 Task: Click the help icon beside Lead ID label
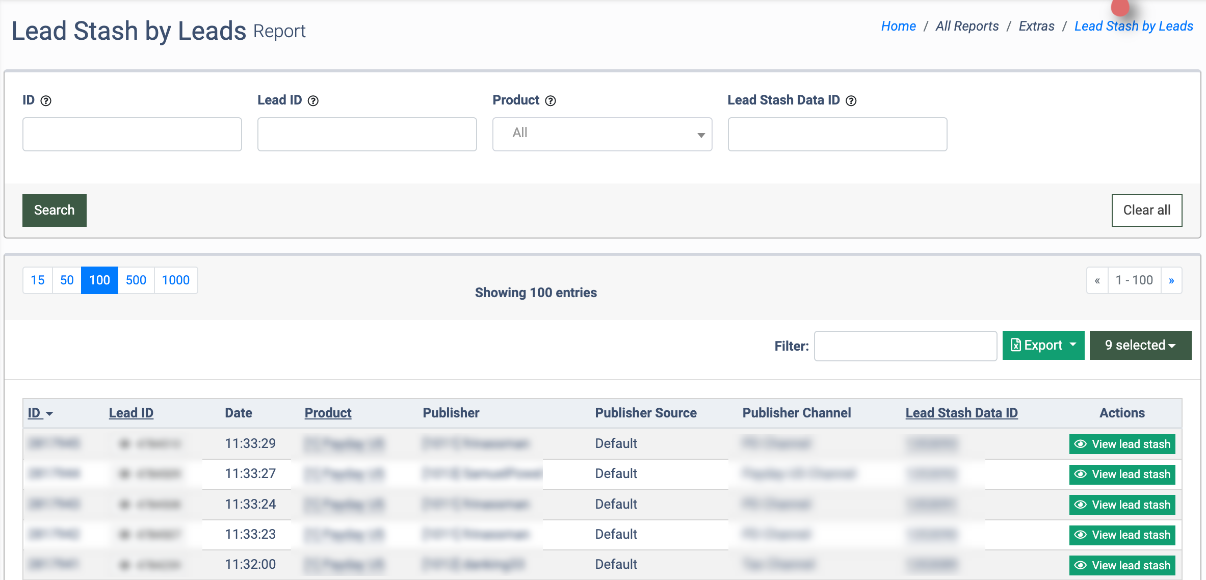click(313, 101)
